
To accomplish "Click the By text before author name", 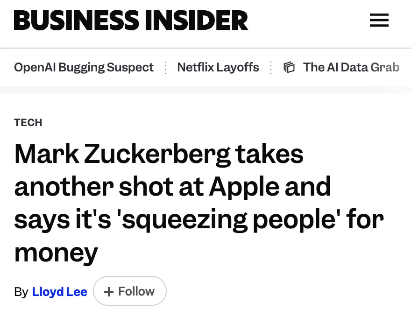I will tap(21, 292).
